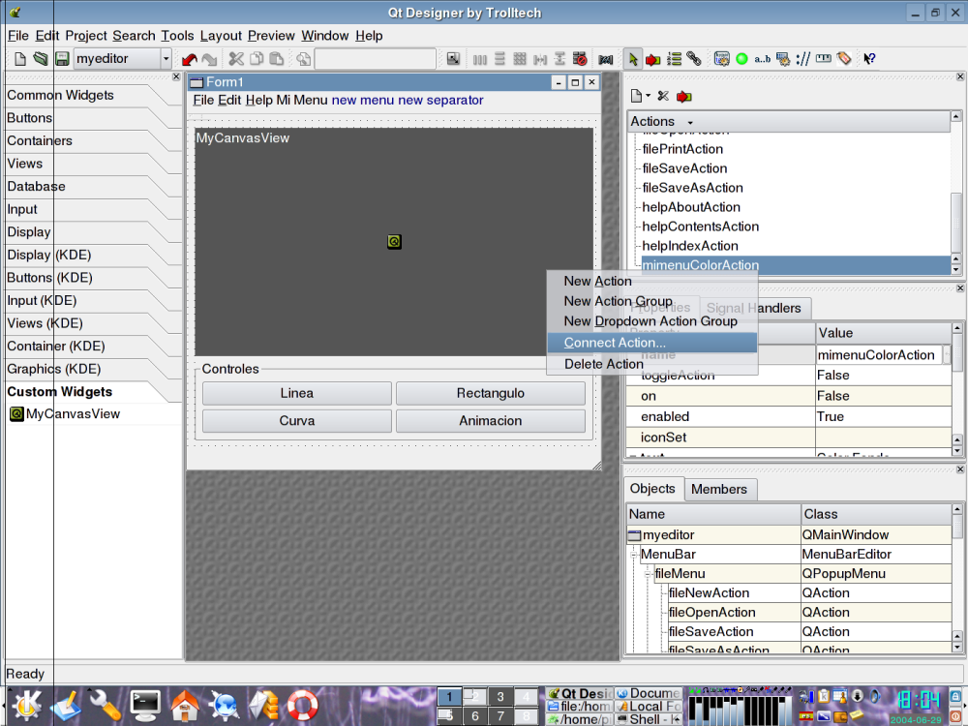Open the myeditor project combo box dropdown

tap(166, 59)
